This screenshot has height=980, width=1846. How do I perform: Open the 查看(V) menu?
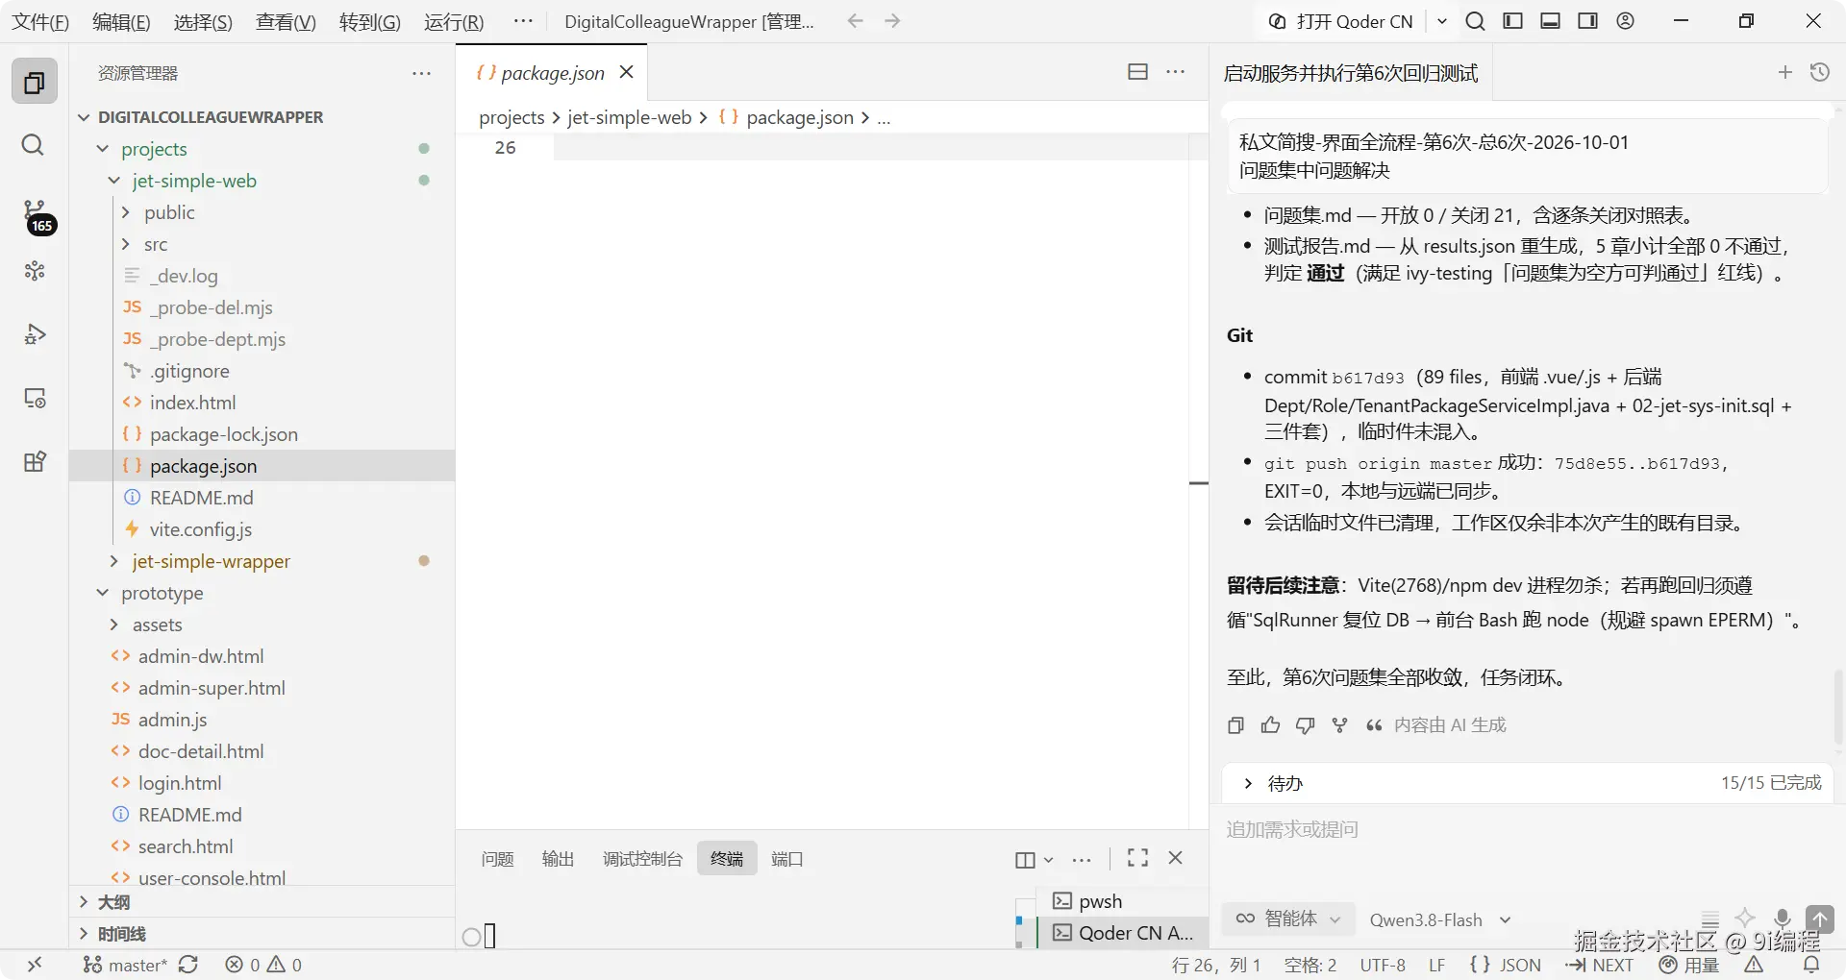click(x=286, y=21)
